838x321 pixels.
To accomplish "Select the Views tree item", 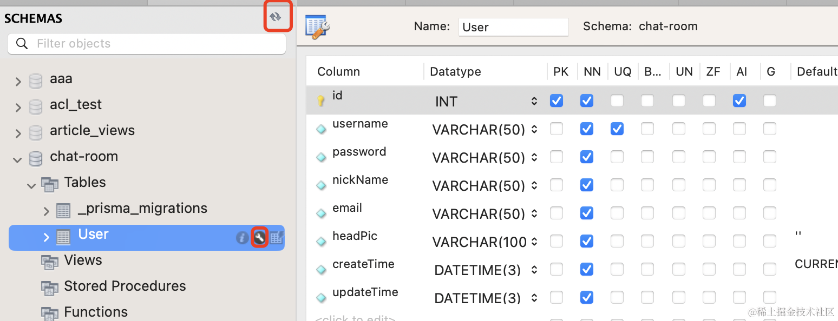I will coord(83,260).
